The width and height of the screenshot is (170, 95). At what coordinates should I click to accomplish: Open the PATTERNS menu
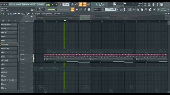click(x=22, y=4)
